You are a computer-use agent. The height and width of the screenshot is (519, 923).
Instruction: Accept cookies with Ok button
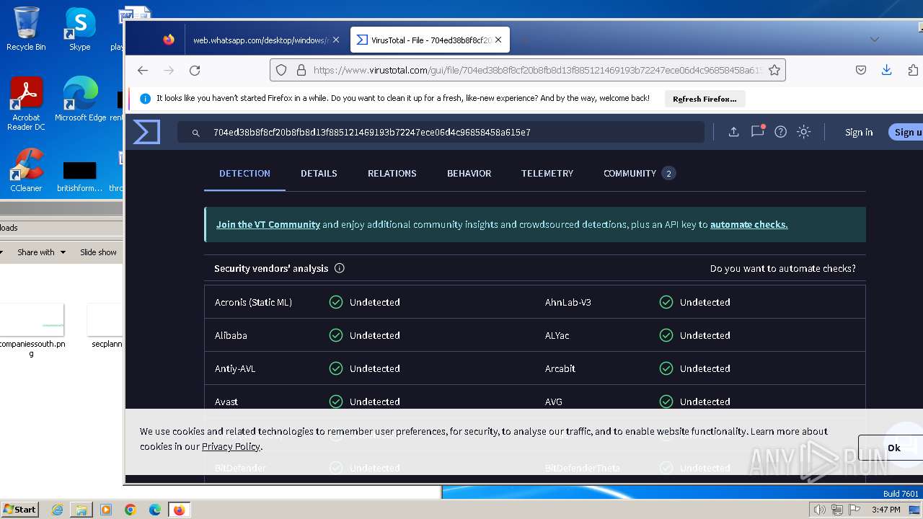[x=891, y=448]
